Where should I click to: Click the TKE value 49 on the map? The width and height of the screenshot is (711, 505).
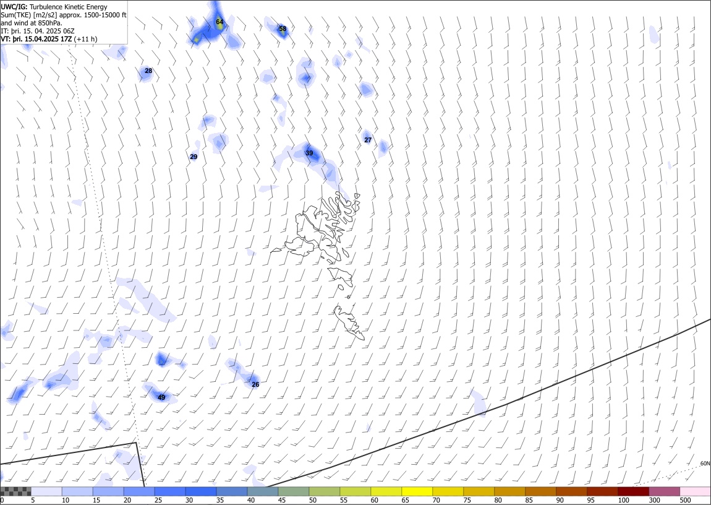[x=161, y=397]
